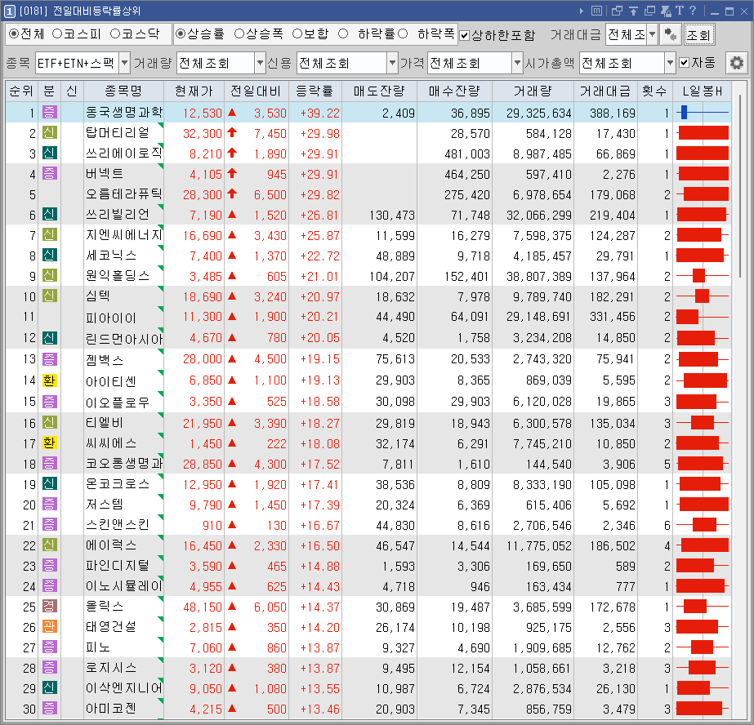Select the 코스닥 radio button

click(x=115, y=33)
